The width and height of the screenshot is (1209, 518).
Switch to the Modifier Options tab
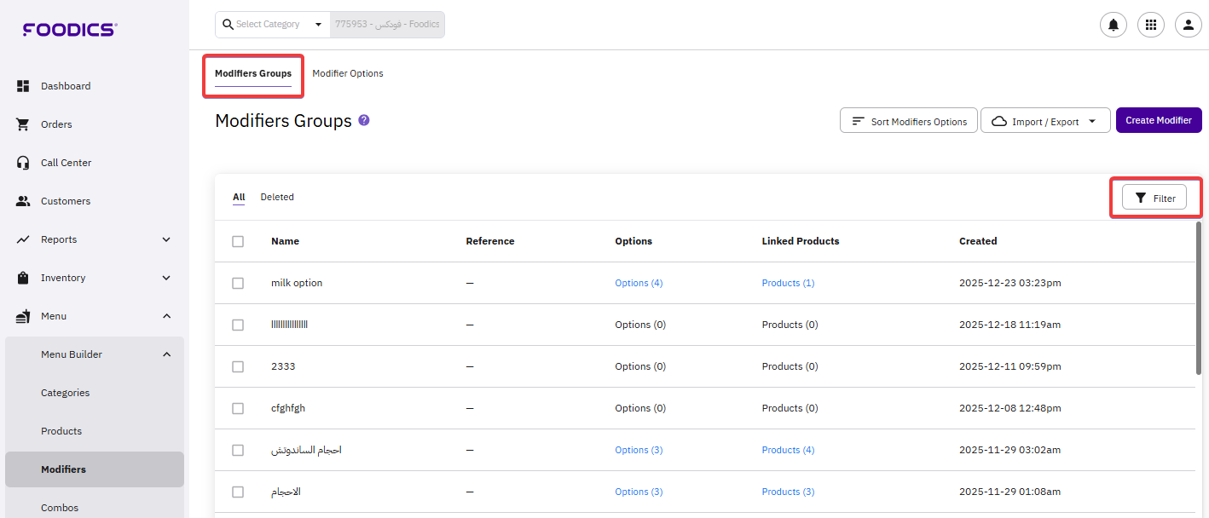tap(347, 73)
